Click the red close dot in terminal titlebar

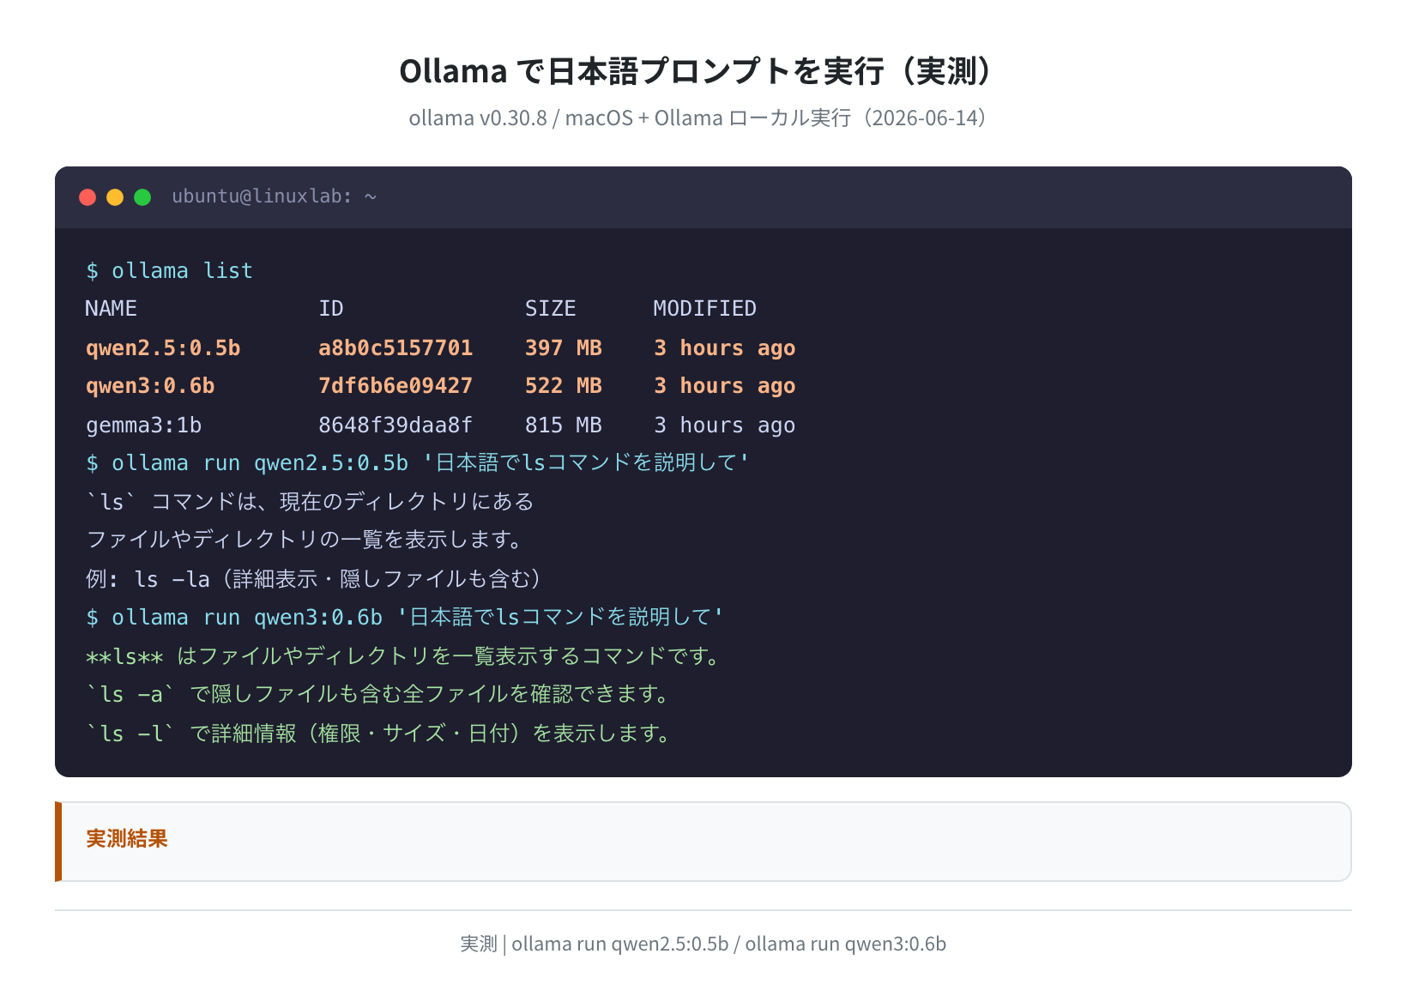(x=88, y=197)
